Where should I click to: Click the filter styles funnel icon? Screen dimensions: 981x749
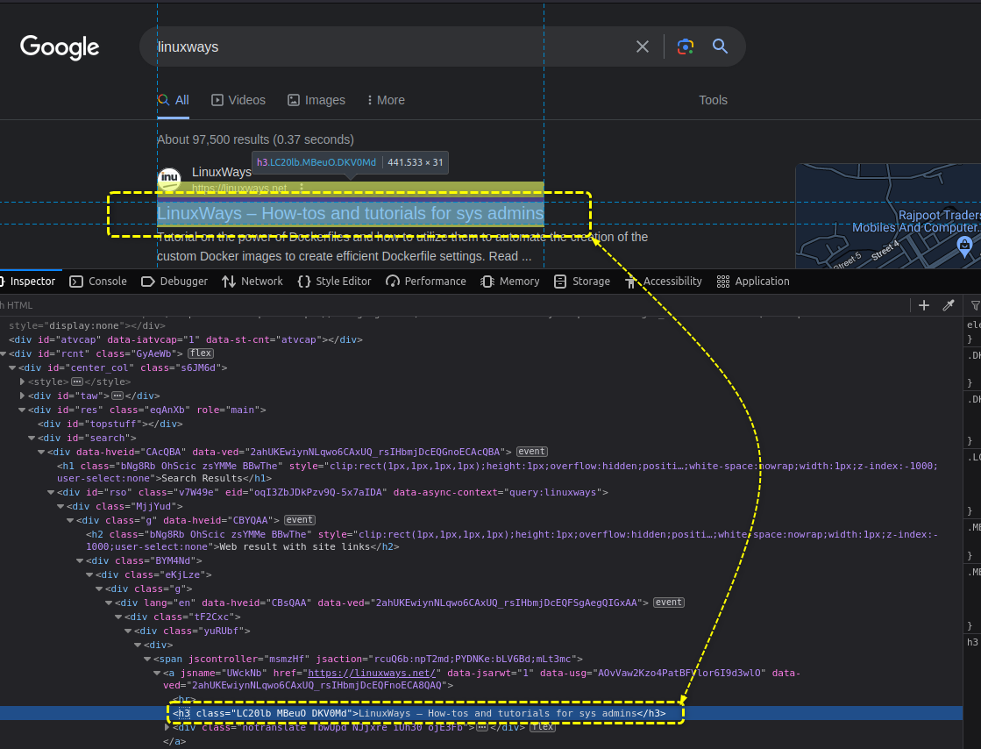[975, 305]
